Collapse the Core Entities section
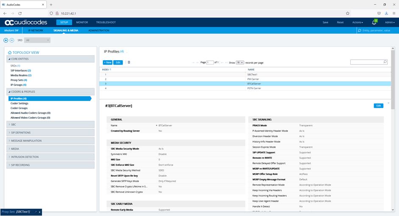 click(x=50, y=59)
